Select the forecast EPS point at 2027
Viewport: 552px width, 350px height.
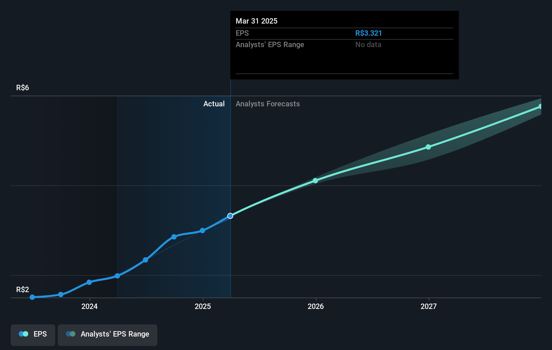(428, 147)
